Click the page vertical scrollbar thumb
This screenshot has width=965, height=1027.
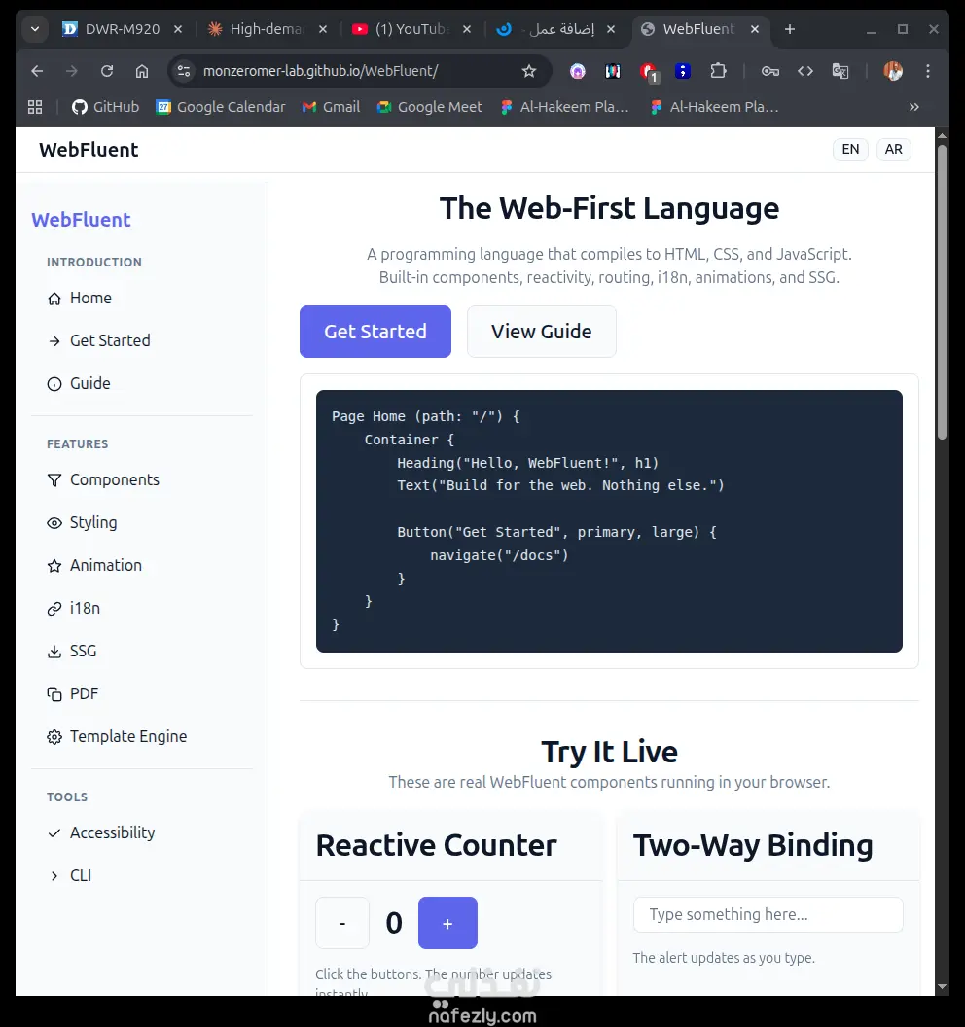click(x=942, y=292)
